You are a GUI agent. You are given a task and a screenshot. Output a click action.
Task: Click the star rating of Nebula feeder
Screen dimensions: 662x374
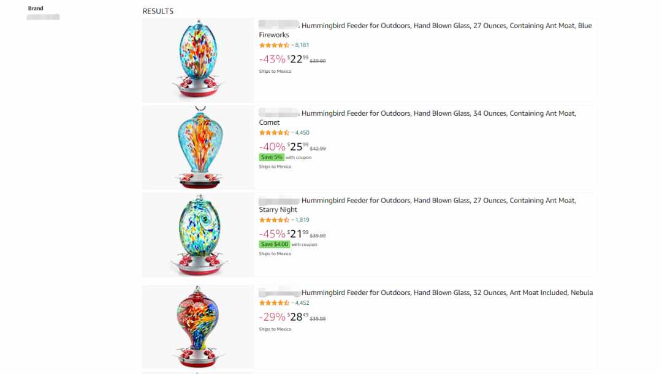pyautogui.click(x=274, y=303)
